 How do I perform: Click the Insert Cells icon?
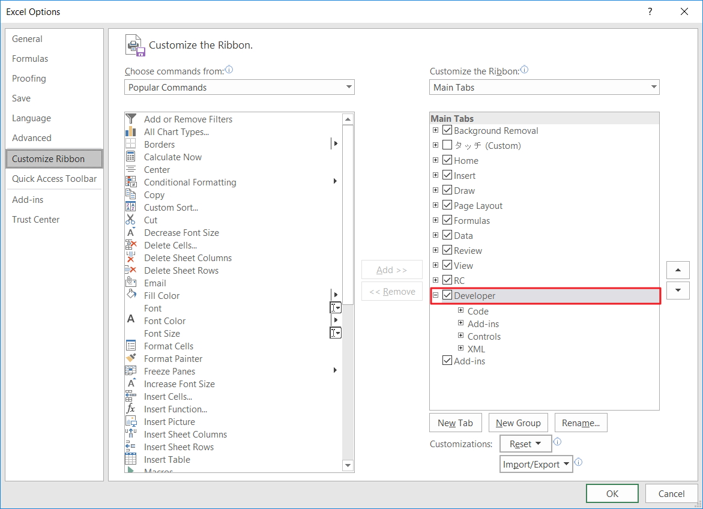(x=130, y=396)
